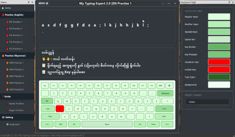
Task: Click the 'j' key on virtual keyboard
Action: [114, 109]
